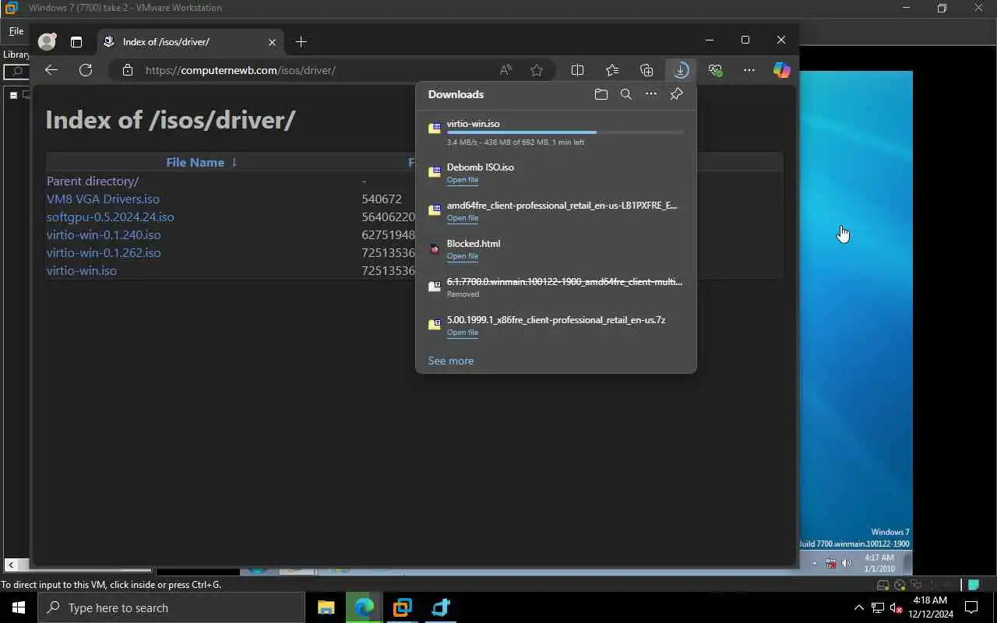Open the Favorites list icon

pyautogui.click(x=612, y=70)
